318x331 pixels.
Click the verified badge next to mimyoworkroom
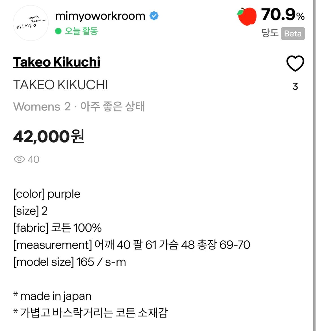coord(153,16)
